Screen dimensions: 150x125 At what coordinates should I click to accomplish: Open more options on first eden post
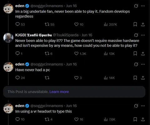tap(143, 6)
